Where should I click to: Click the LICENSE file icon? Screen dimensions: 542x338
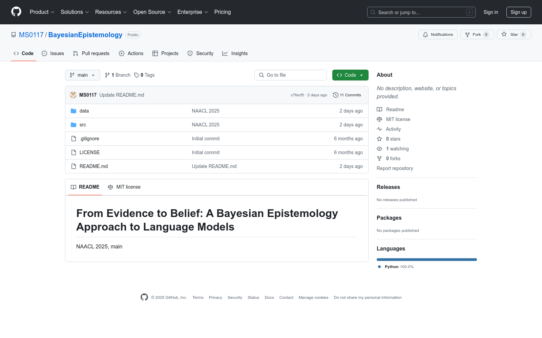[x=74, y=152]
